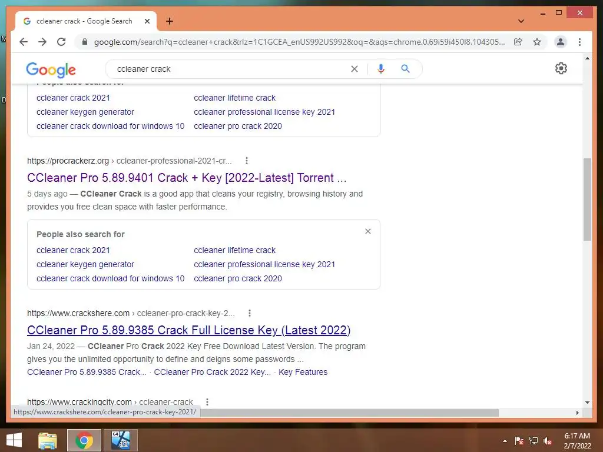Open the Windows Start menu
603x452 pixels.
point(14,440)
